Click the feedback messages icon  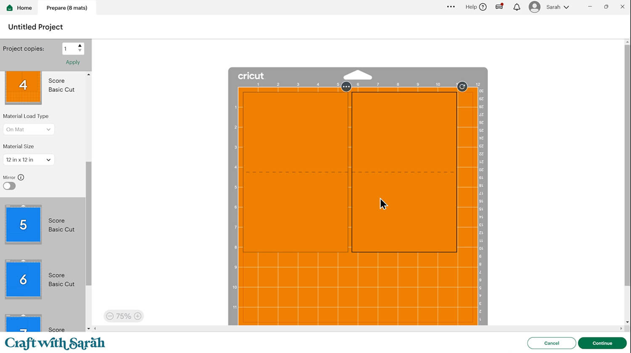[499, 7]
